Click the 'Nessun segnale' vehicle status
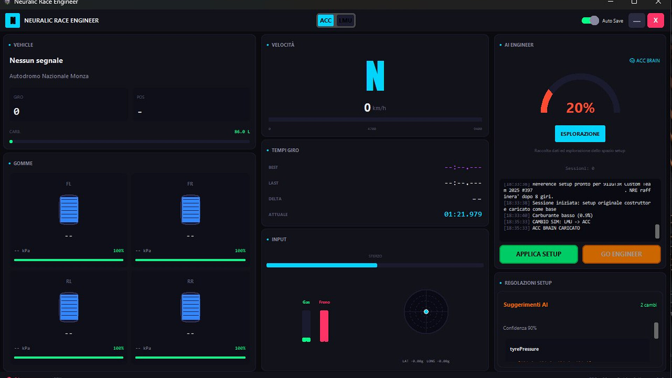This screenshot has height=378, width=672. point(36,61)
